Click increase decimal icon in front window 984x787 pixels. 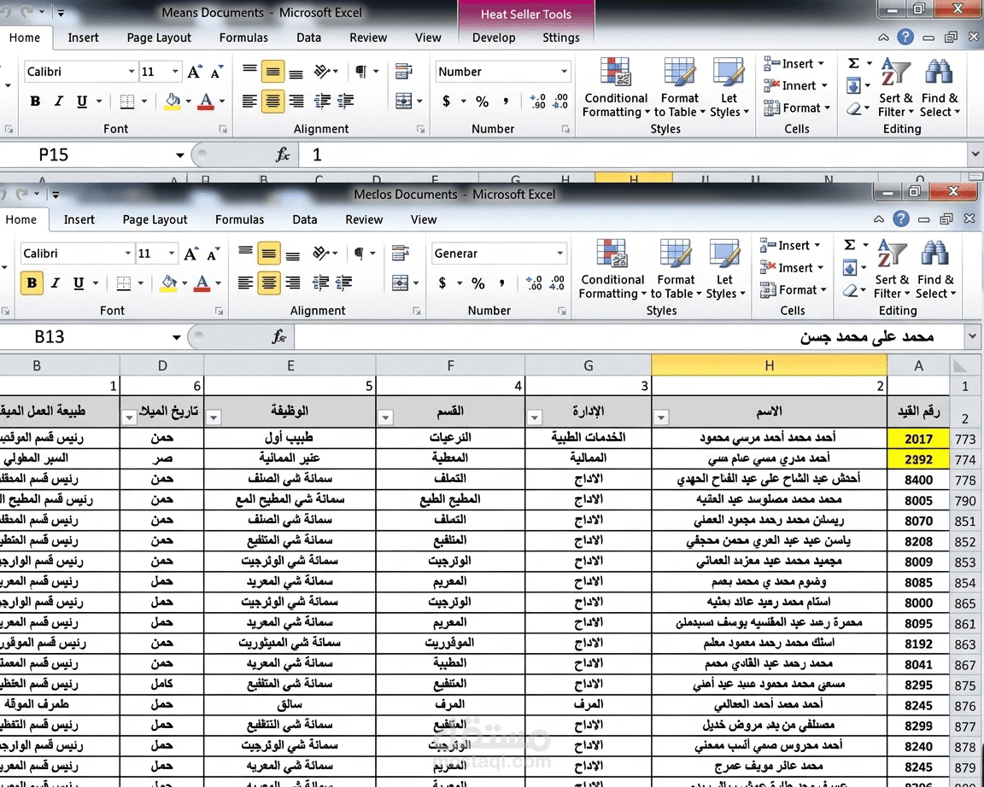coord(534,283)
